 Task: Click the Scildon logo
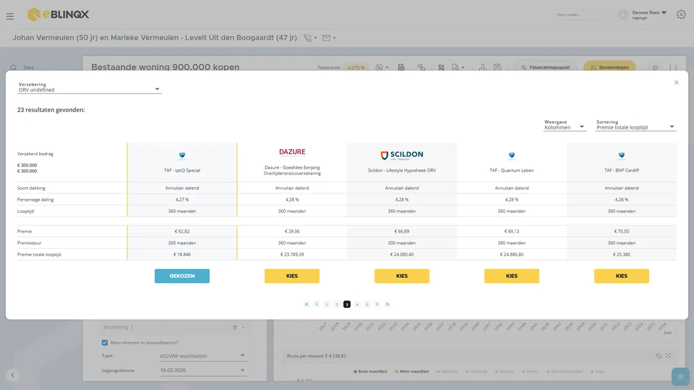point(402,155)
